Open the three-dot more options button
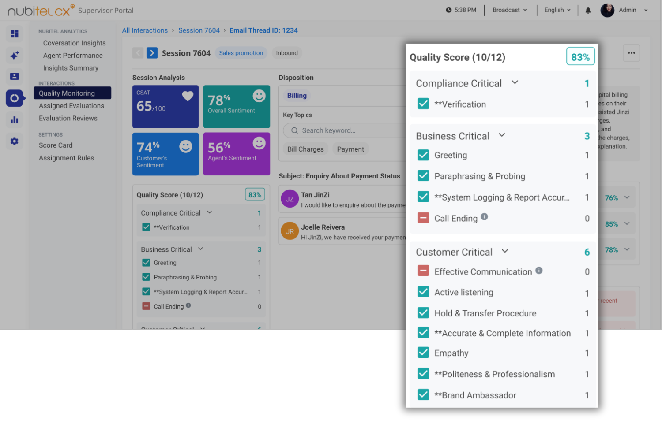The image size is (662, 435). [x=632, y=53]
